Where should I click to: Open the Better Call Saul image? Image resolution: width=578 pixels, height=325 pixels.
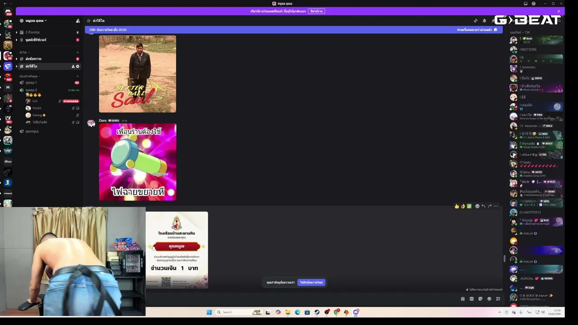tap(138, 74)
